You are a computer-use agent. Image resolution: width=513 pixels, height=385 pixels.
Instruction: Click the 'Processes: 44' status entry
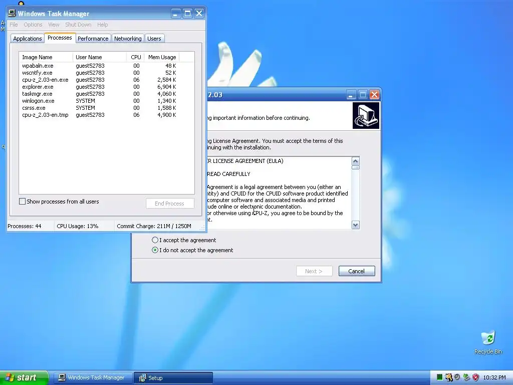25,226
